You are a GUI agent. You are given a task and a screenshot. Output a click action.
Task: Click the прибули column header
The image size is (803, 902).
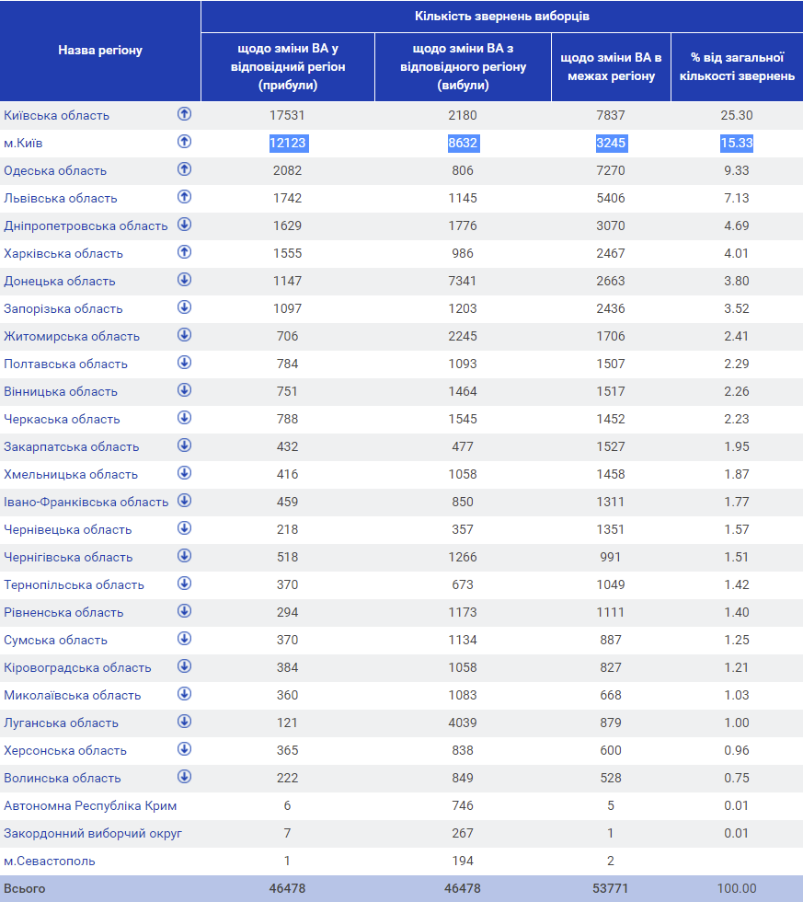tap(288, 69)
